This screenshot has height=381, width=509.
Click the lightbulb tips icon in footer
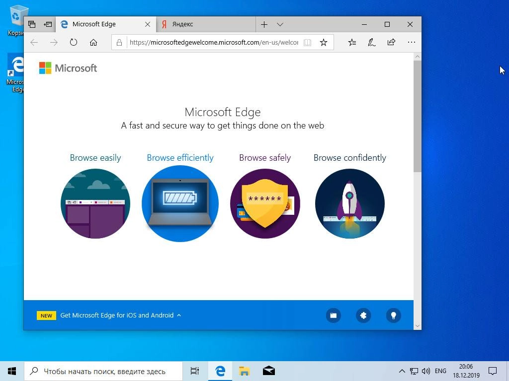click(x=394, y=316)
